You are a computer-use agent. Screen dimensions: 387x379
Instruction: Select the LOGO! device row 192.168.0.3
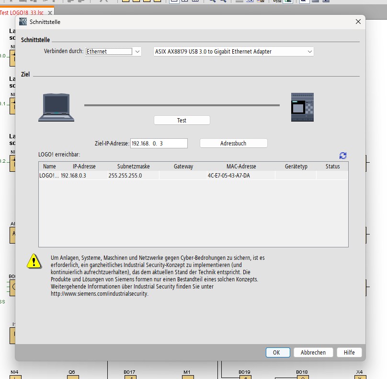pos(193,175)
